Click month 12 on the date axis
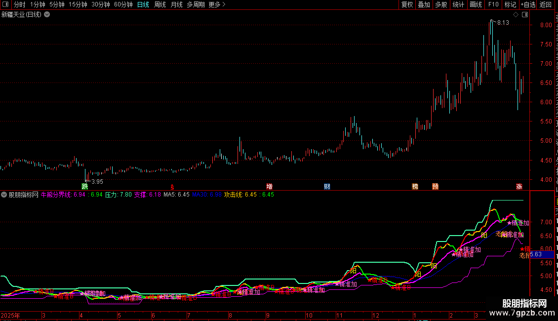Screen dimensions: 558x321 376,315
